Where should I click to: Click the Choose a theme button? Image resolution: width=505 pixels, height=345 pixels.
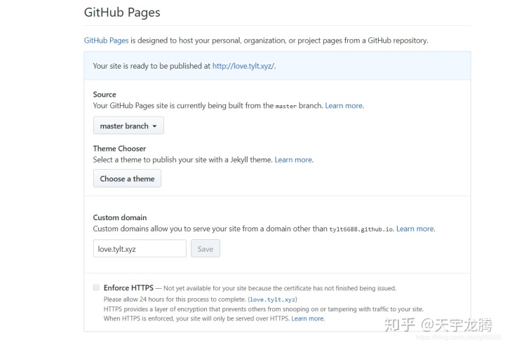[127, 178]
